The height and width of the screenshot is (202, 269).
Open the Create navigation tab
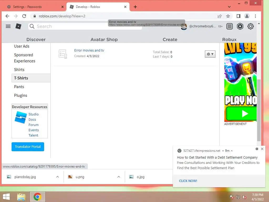[170, 39]
